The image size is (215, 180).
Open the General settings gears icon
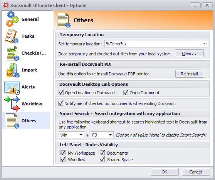[12, 19]
